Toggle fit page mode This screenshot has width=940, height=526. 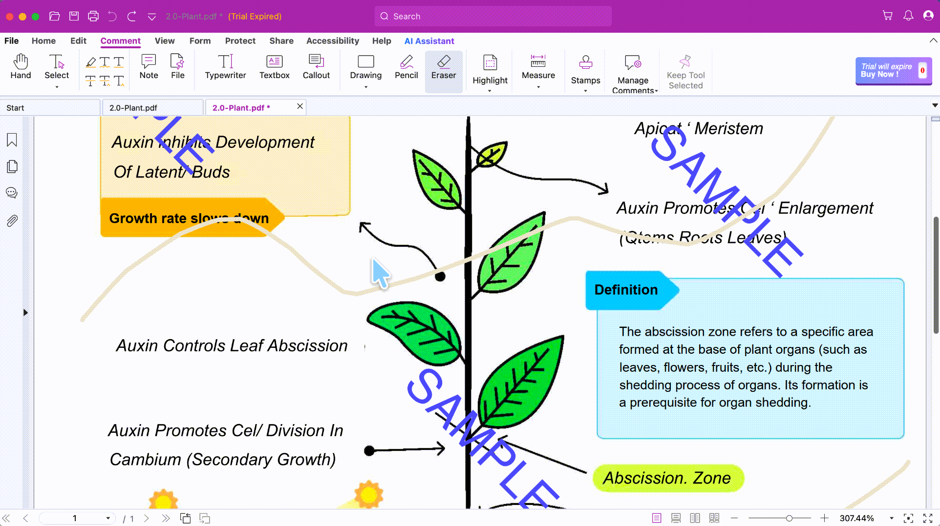point(908,518)
